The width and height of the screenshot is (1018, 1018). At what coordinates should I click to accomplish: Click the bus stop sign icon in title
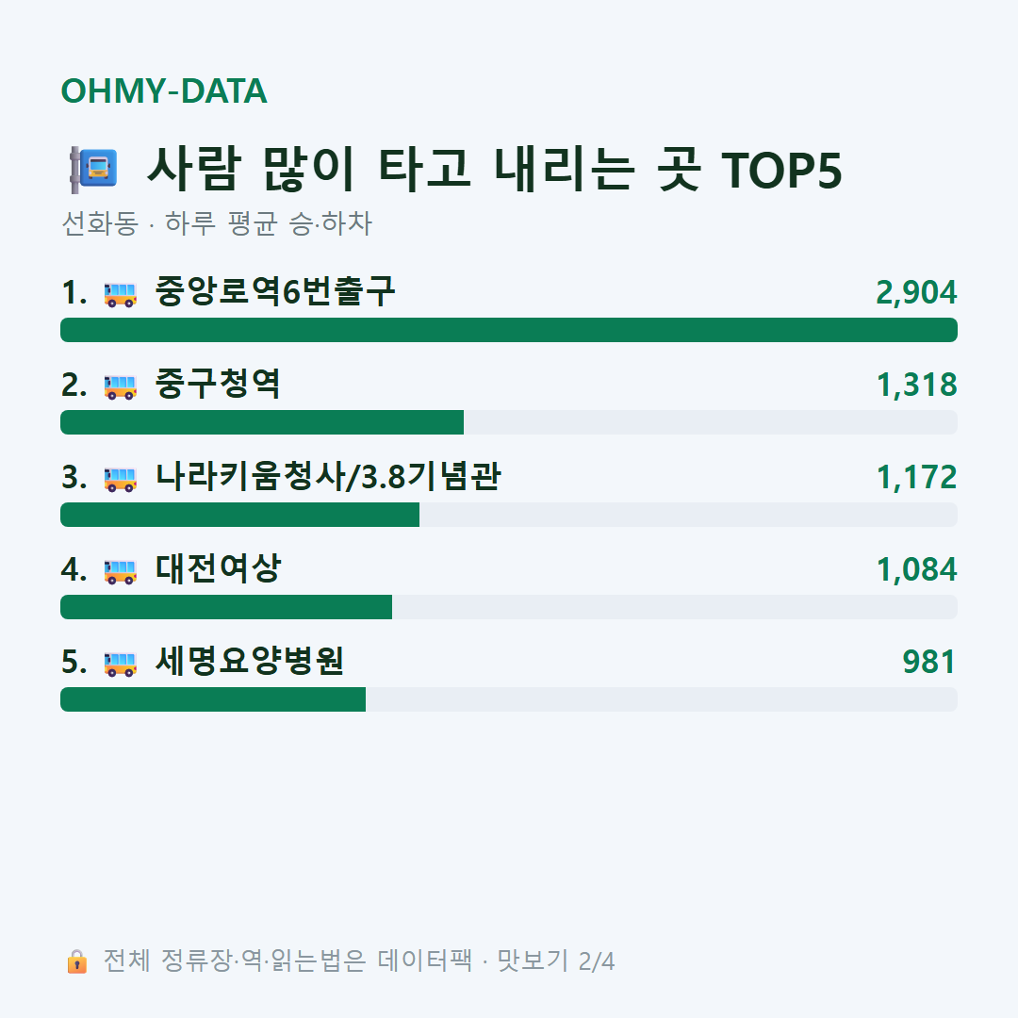(93, 170)
